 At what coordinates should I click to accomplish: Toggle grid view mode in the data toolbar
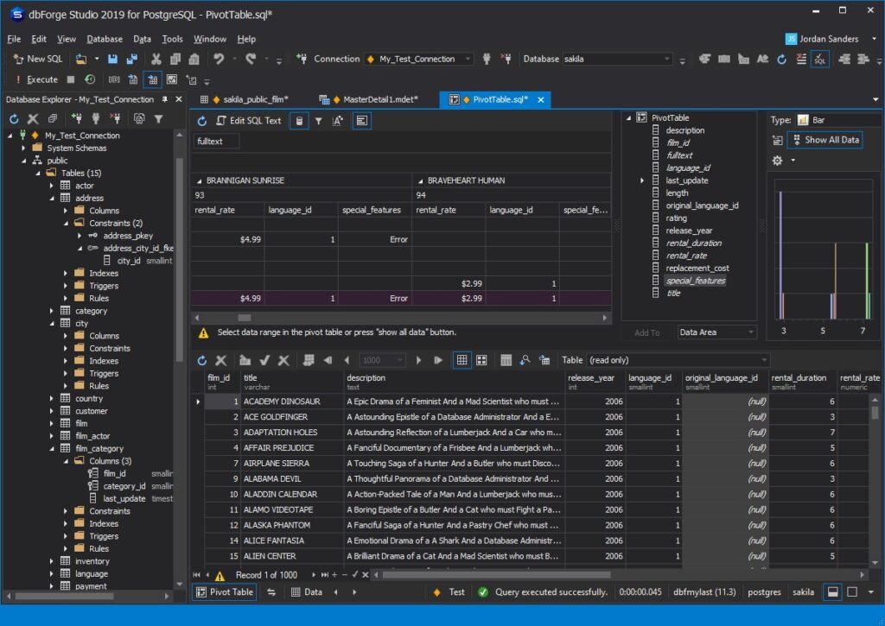click(462, 360)
